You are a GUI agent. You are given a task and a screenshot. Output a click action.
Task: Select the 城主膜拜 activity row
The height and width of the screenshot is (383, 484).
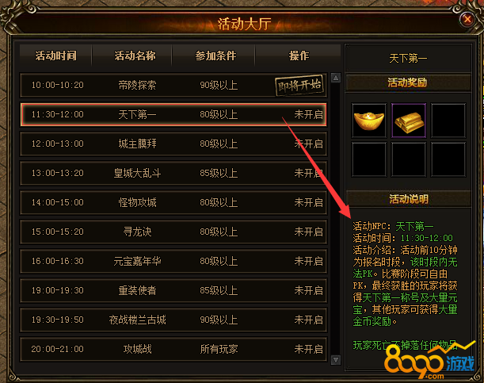tap(173, 144)
